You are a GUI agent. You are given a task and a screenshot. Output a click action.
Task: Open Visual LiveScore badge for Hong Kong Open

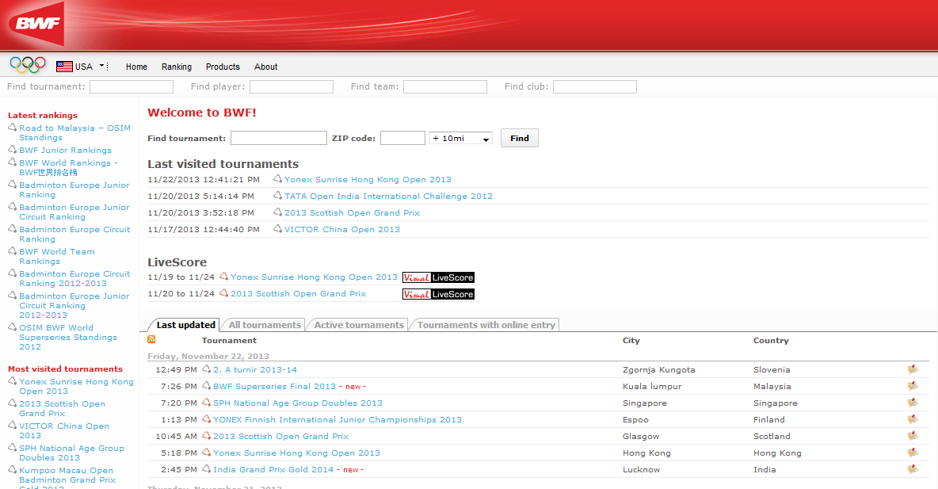tap(438, 277)
